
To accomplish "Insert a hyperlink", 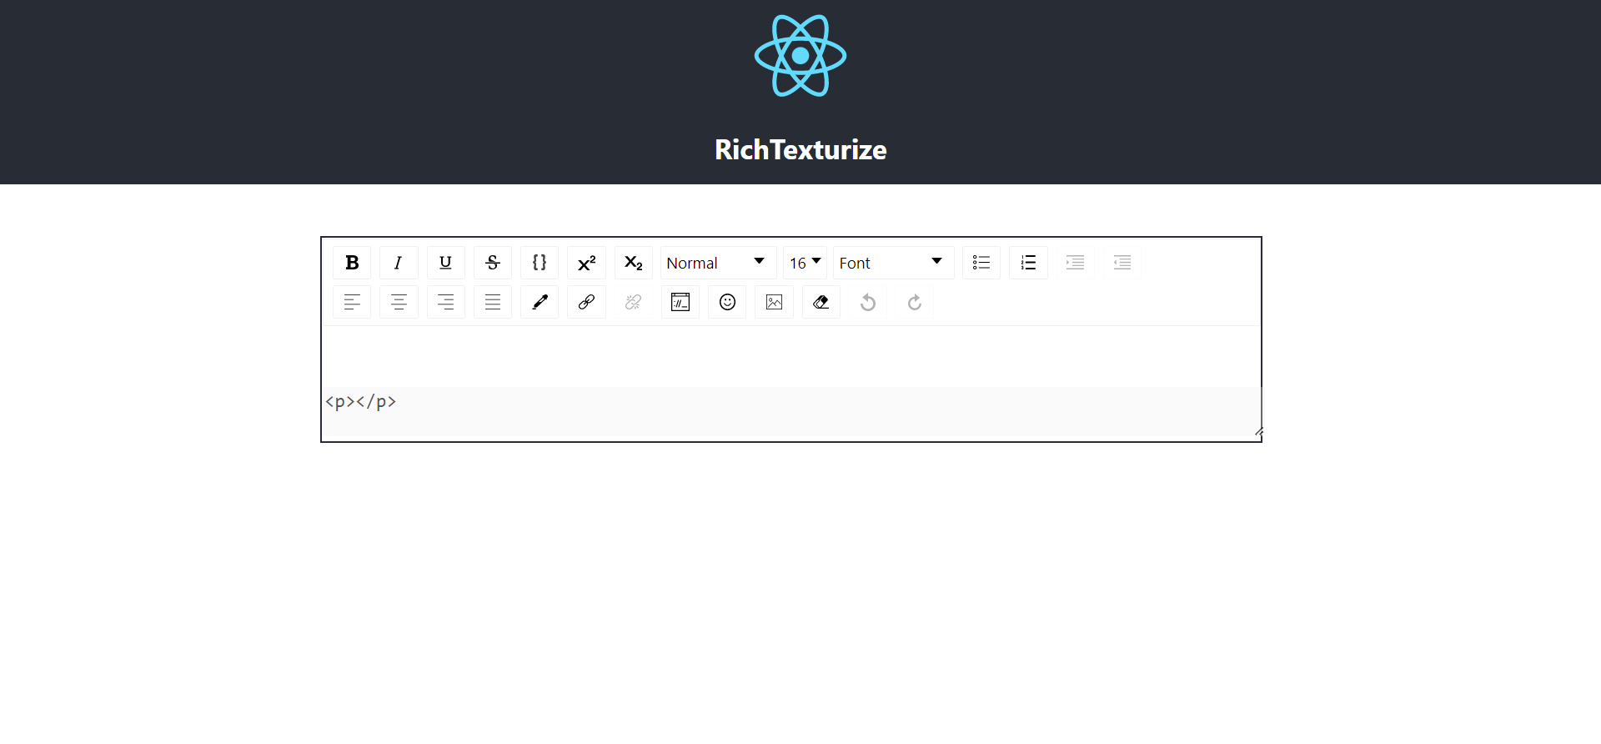I will tap(586, 302).
